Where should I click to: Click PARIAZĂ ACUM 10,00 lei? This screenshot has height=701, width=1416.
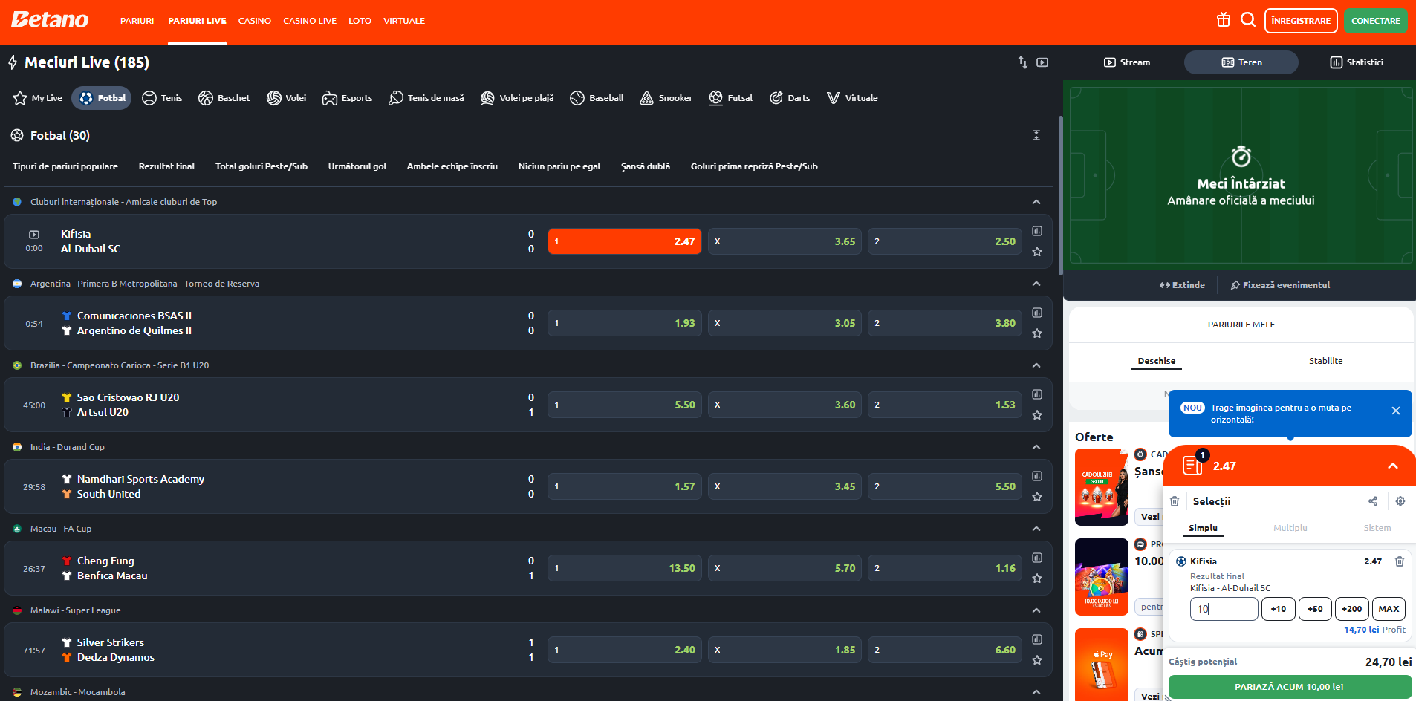[1289, 687]
